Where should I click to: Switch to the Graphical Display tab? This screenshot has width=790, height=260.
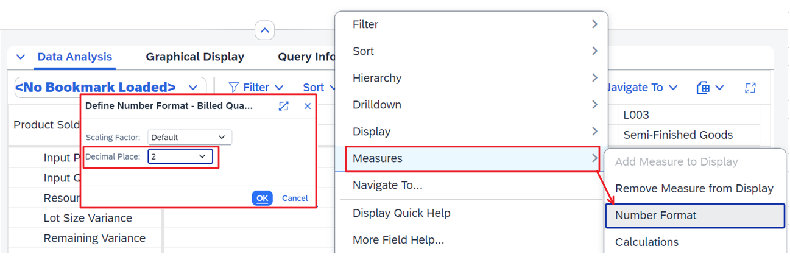(x=195, y=57)
